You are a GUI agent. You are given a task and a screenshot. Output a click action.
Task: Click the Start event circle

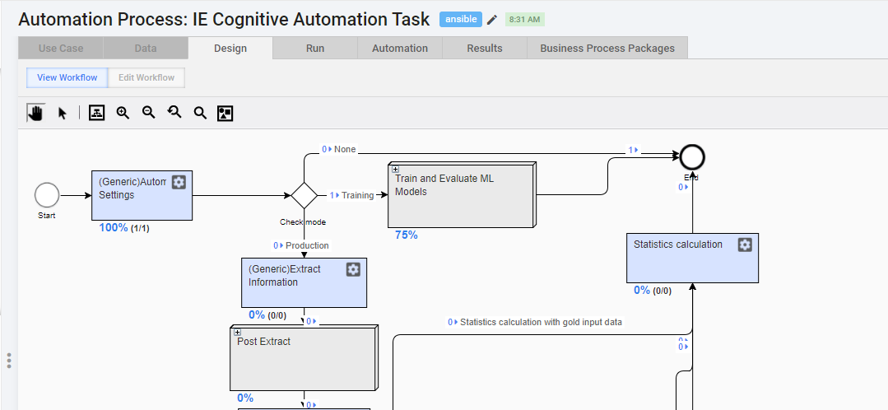[47, 195]
